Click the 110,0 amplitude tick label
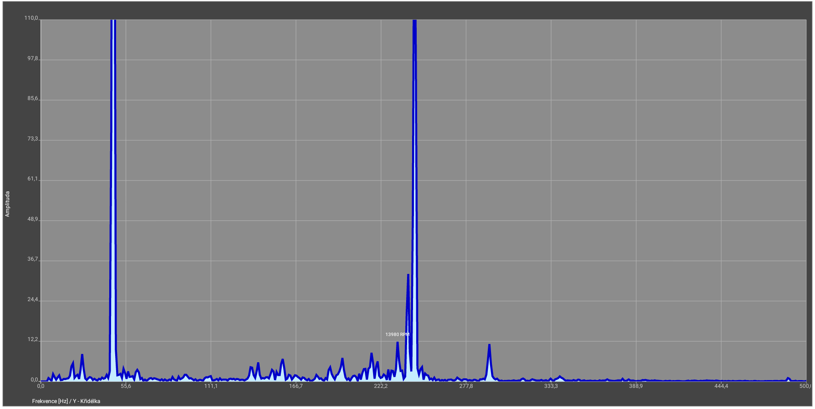Image resolution: width=815 pixels, height=409 pixels. click(x=31, y=18)
